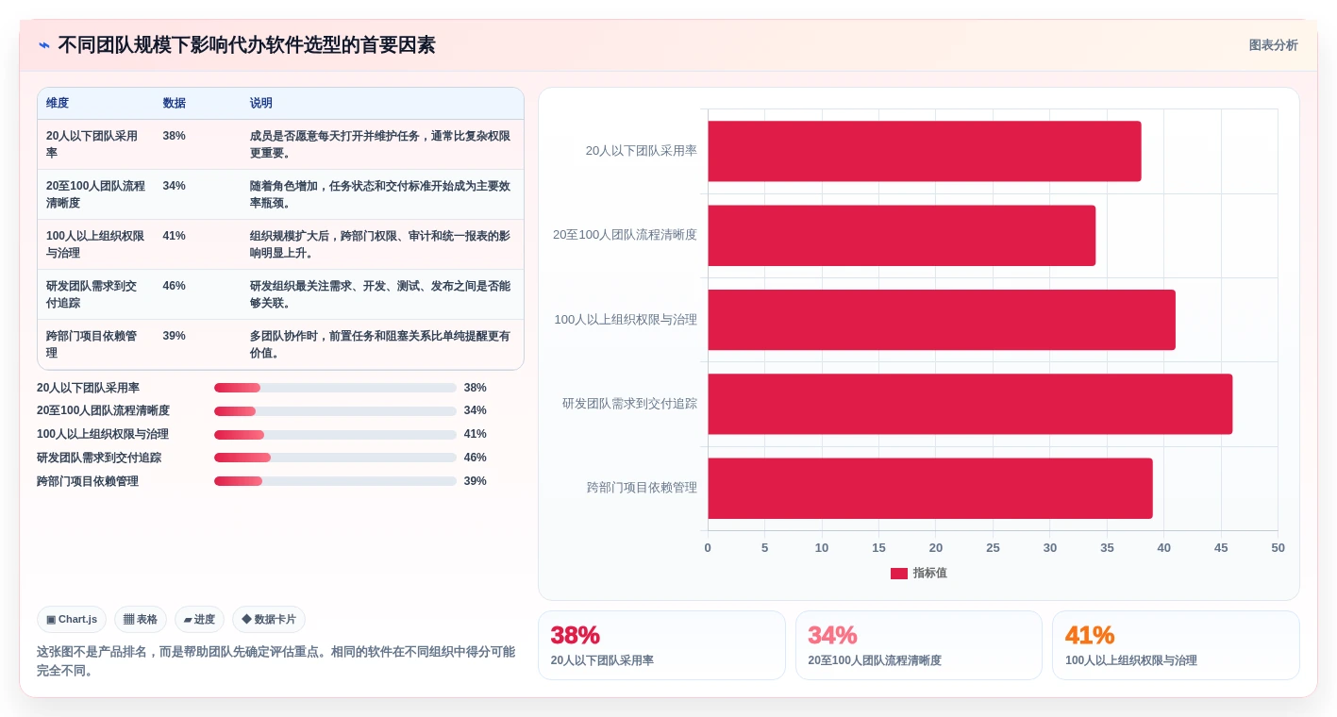The width and height of the screenshot is (1337, 717).
Task: Click the 41% value in table
Action: coord(174,236)
